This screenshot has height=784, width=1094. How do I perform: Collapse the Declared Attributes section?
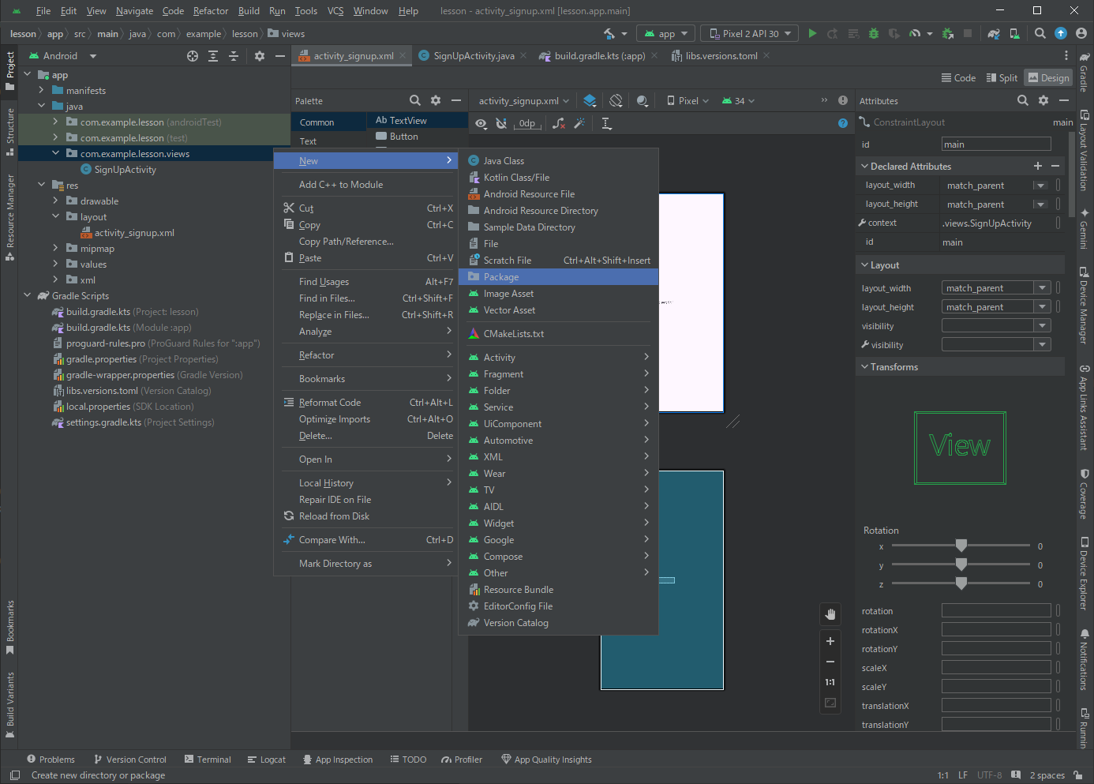click(x=865, y=167)
